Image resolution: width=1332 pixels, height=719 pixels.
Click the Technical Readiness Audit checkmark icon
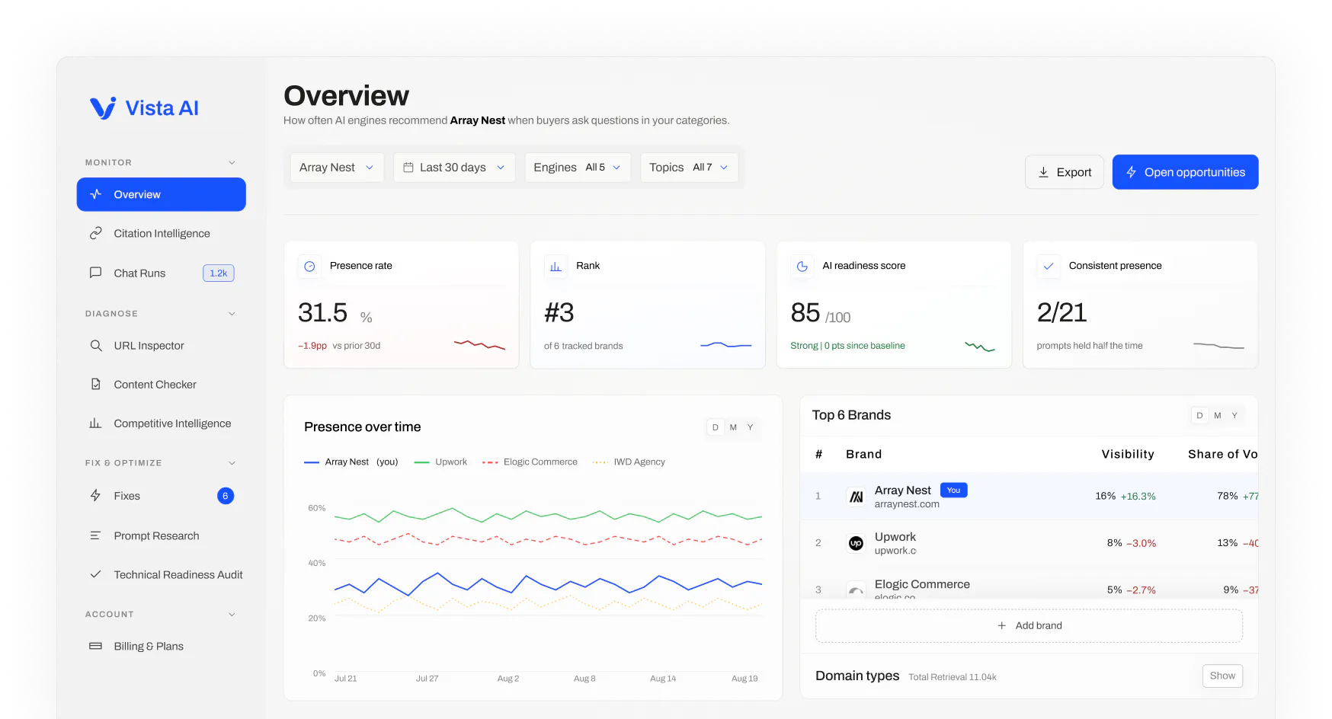tap(96, 574)
